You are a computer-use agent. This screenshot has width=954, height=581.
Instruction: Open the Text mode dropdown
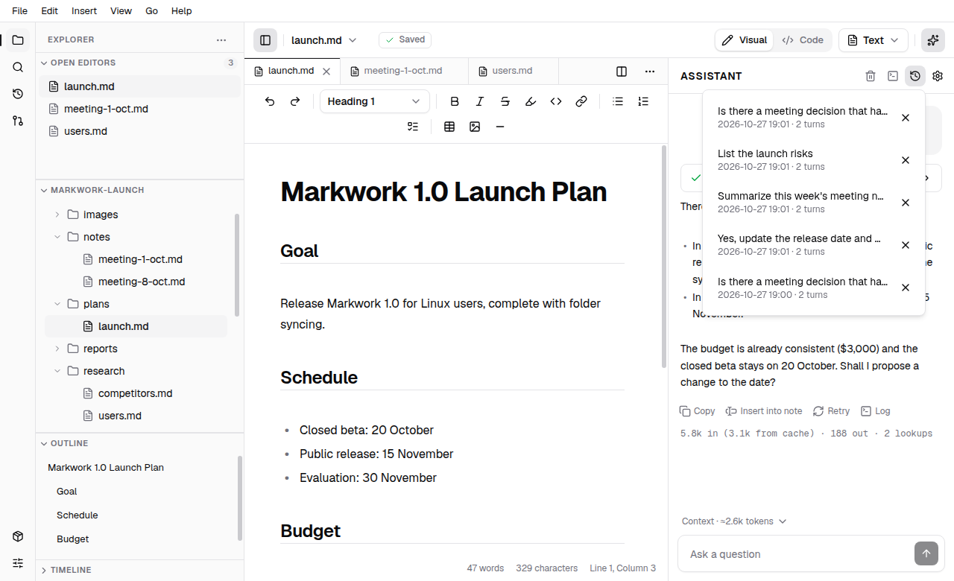[x=874, y=40]
